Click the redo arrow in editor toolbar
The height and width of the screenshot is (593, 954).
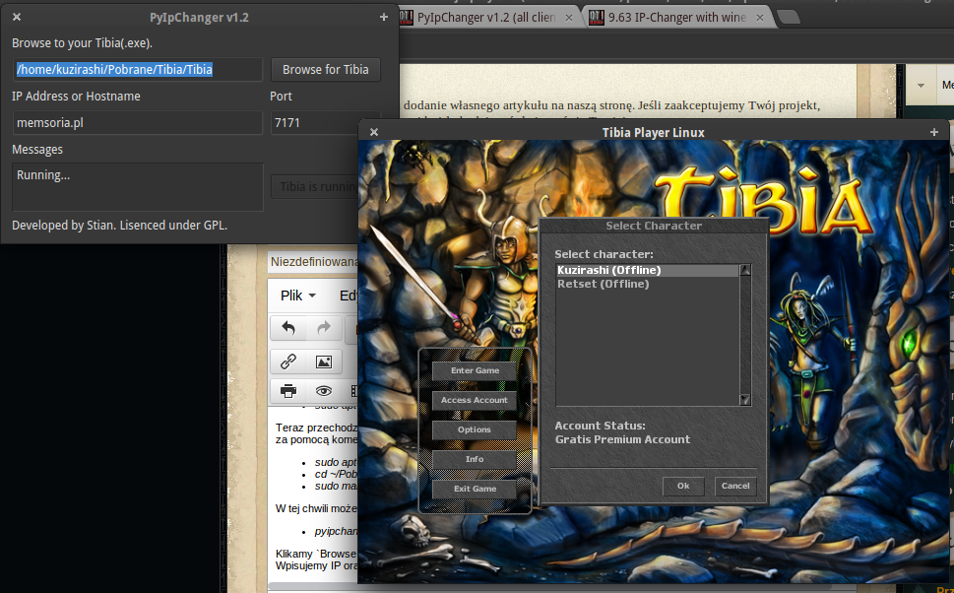click(x=324, y=328)
